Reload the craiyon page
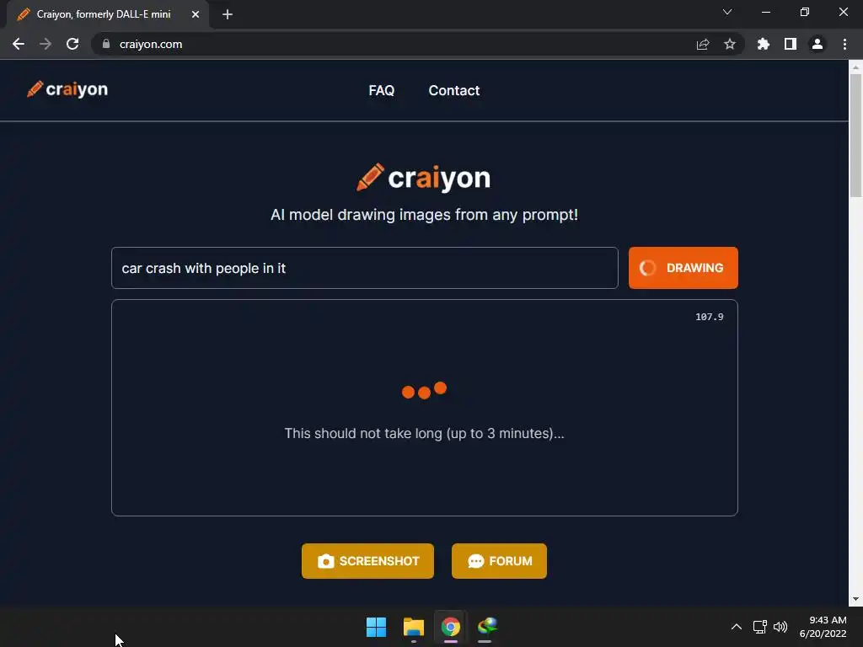863x647 pixels. point(72,44)
